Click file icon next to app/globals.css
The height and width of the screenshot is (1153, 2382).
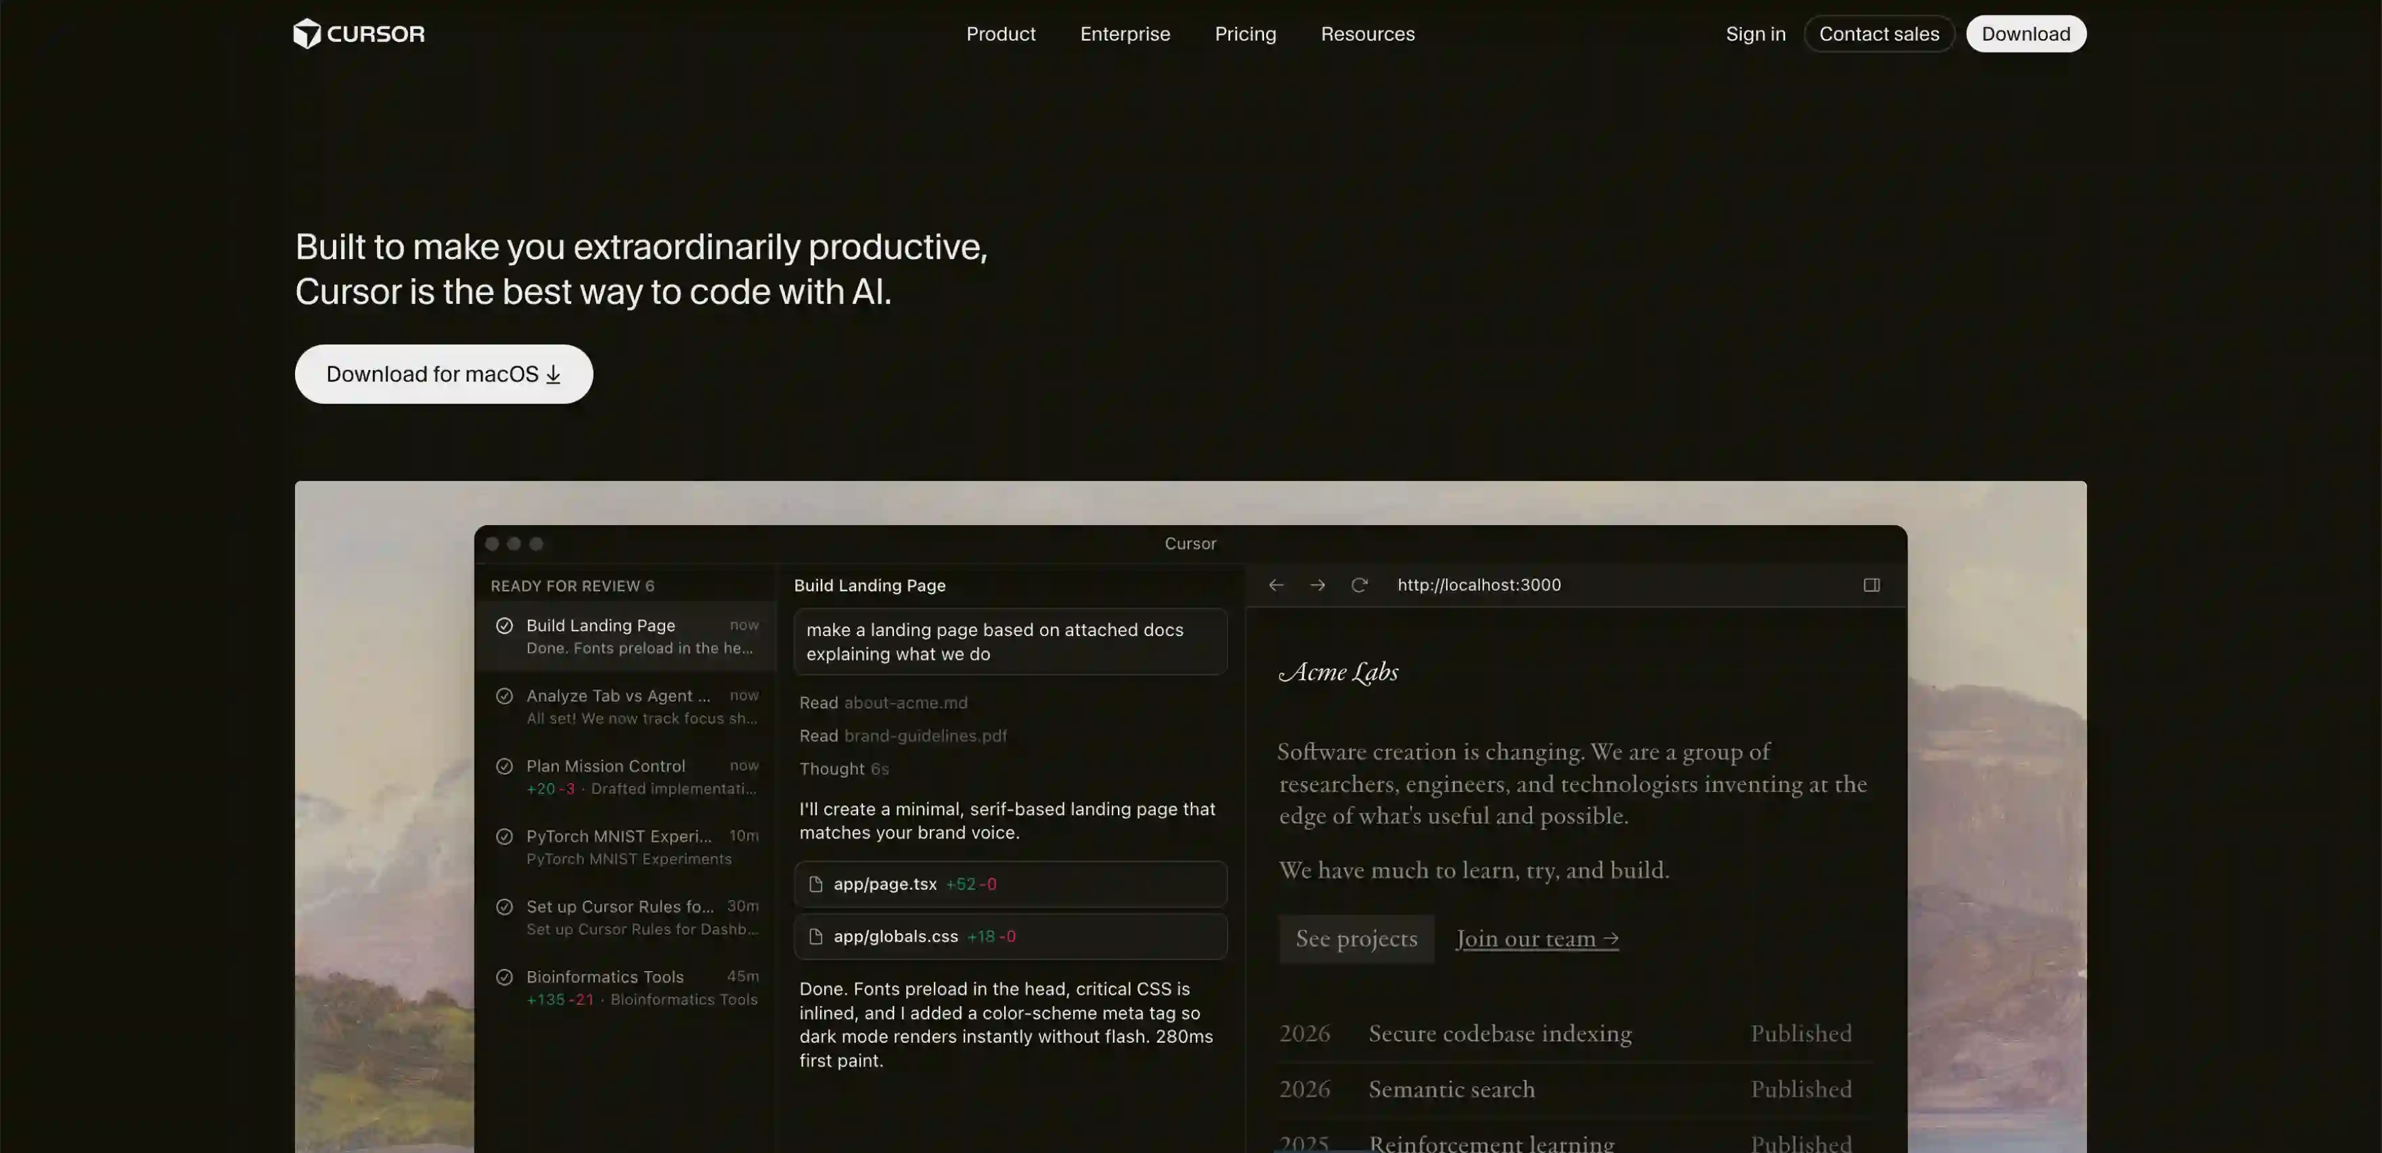click(815, 936)
